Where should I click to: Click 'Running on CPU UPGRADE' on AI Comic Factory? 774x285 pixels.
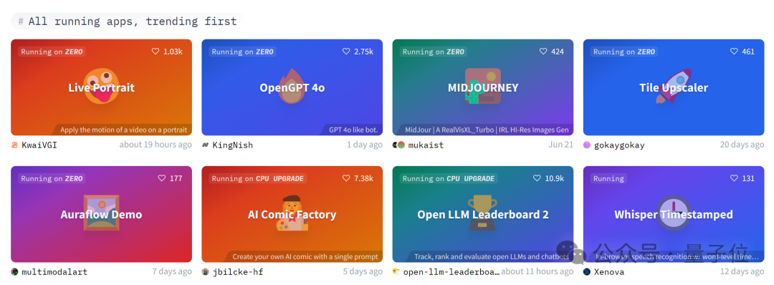pos(258,178)
